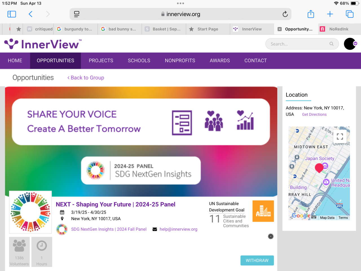Switch to the burgundy Google search tab
Screen dimensions: 361x271
point(76,29)
